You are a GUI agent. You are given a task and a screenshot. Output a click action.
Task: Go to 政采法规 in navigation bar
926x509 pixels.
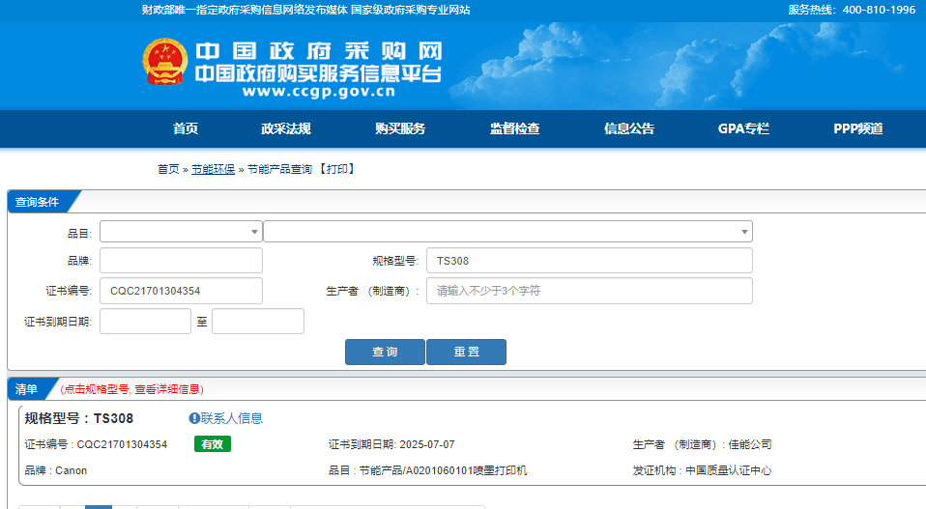(x=286, y=129)
